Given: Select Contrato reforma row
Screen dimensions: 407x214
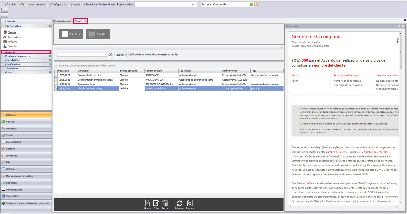Looking at the screenshot, I should [x=169, y=84].
